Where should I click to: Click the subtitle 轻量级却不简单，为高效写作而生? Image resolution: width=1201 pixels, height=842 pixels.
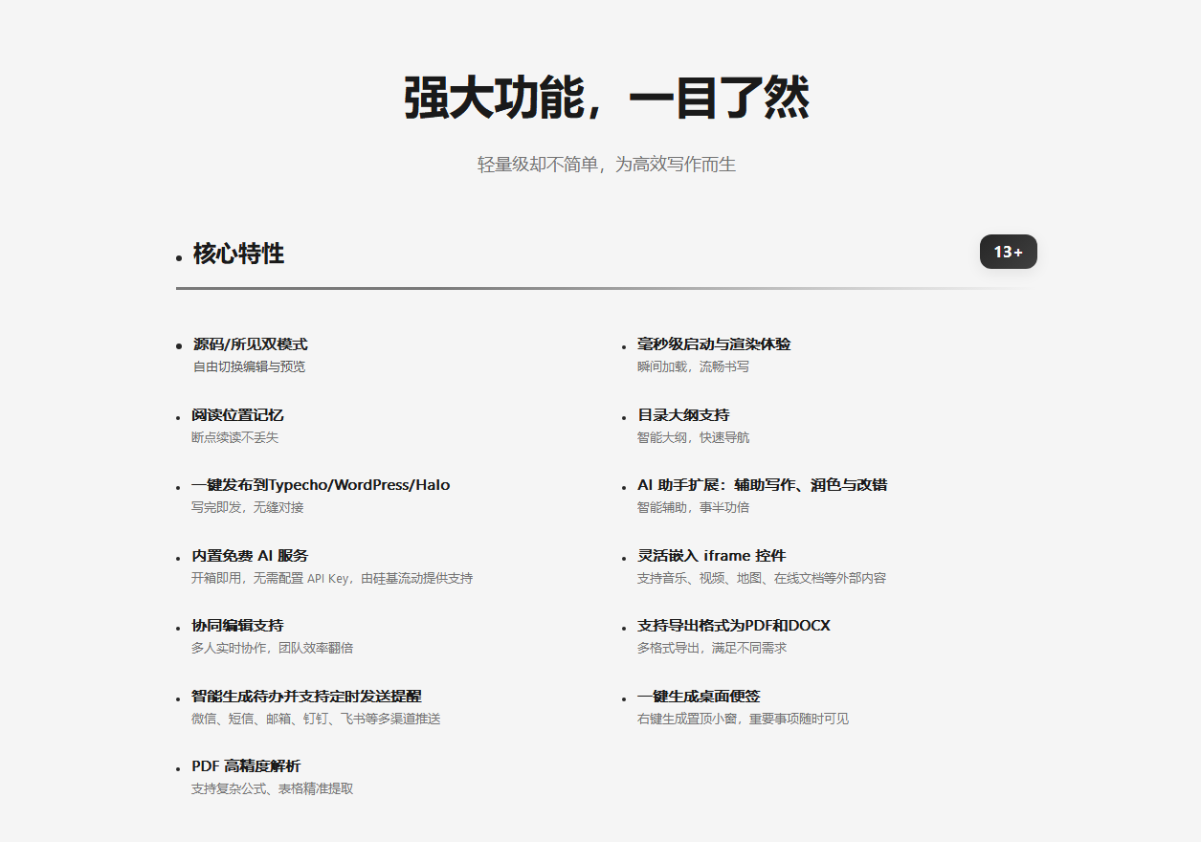point(606,165)
